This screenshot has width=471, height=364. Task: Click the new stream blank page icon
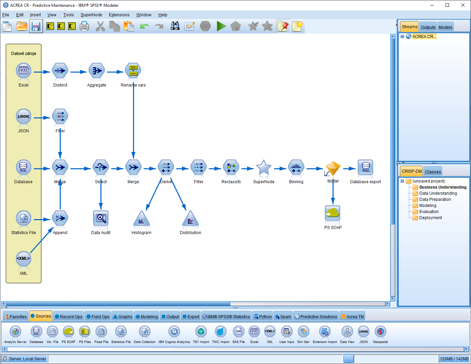[x=7, y=26]
